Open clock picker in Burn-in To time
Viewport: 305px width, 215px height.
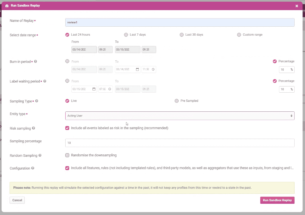(153, 70)
